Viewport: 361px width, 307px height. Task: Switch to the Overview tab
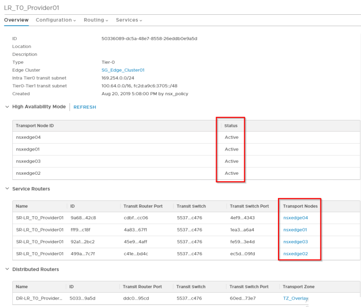click(16, 20)
